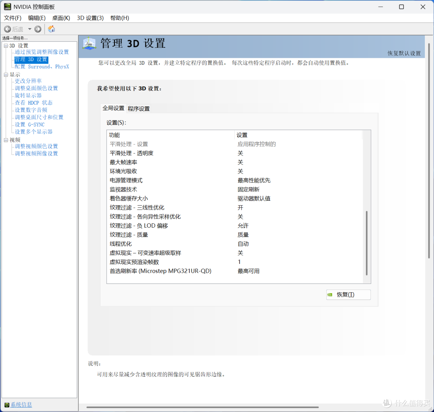
Task: Click 恢复默认设置 link in header
Action: click(x=404, y=53)
